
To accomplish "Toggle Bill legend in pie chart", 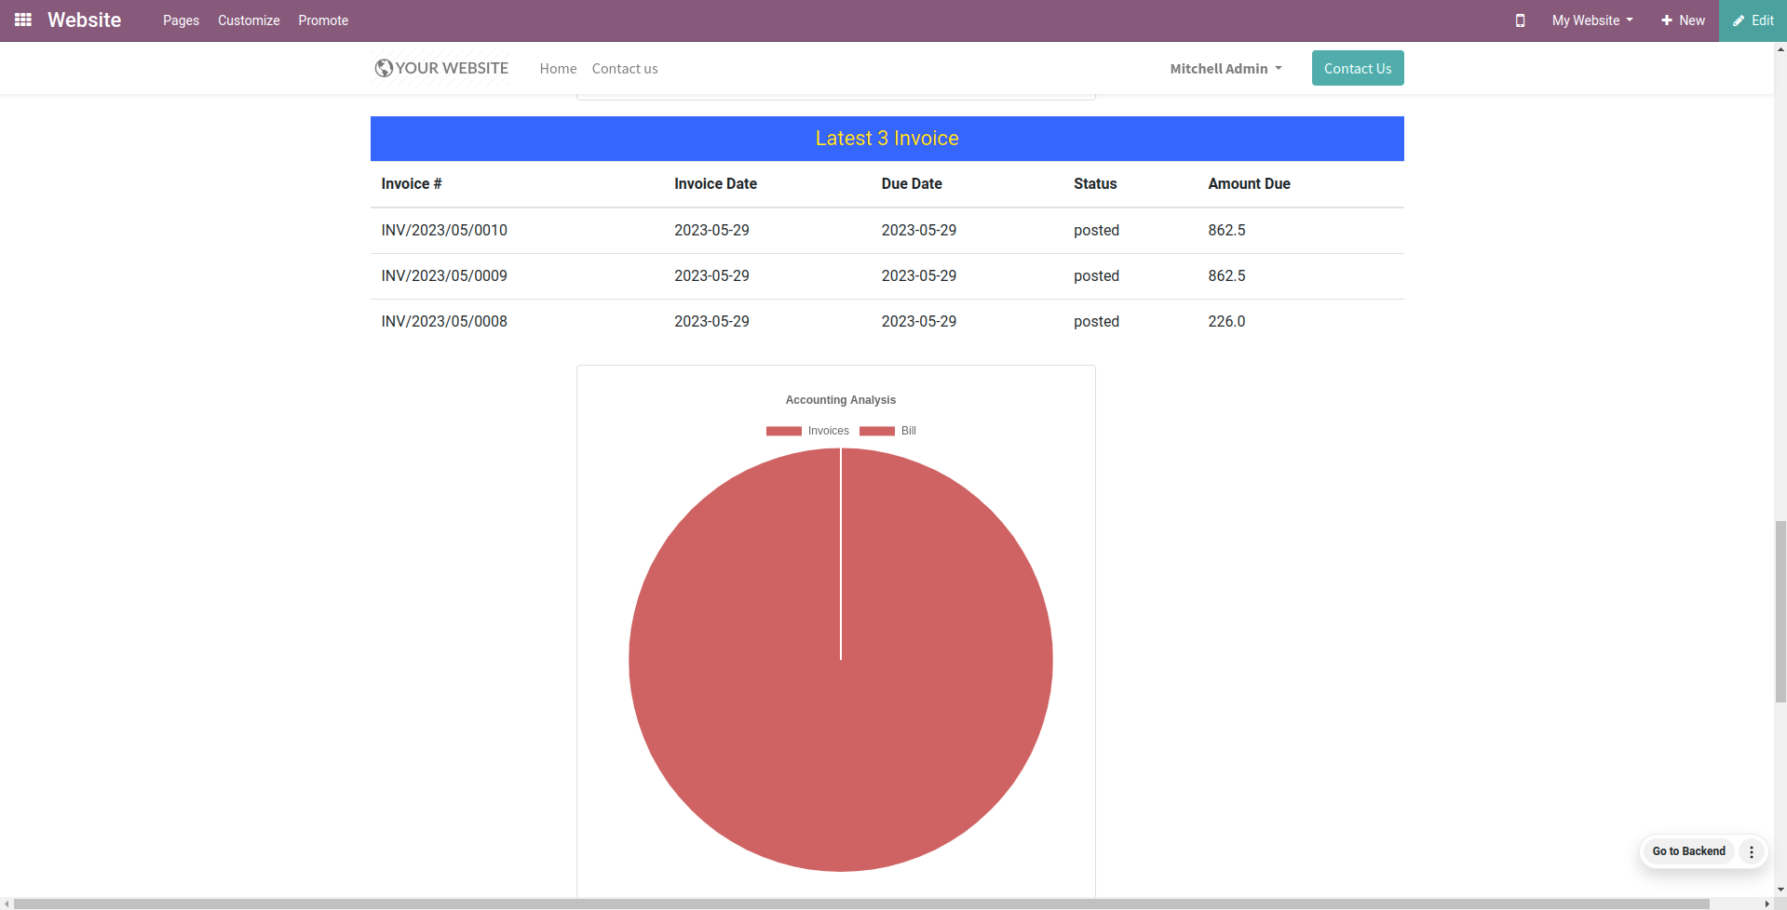I will point(887,431).
